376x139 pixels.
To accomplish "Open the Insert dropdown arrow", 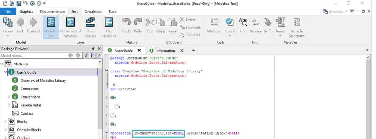I will 280,36.
